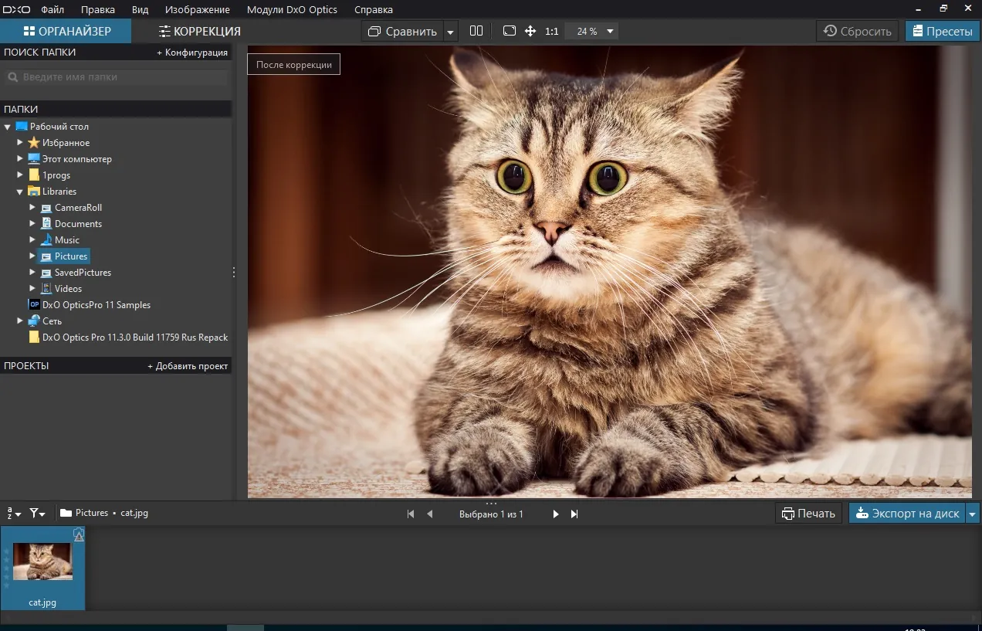This screenshot has height=631, width=982.
Task: Toggle the Сравнить compare button
Action: [402, 32]
